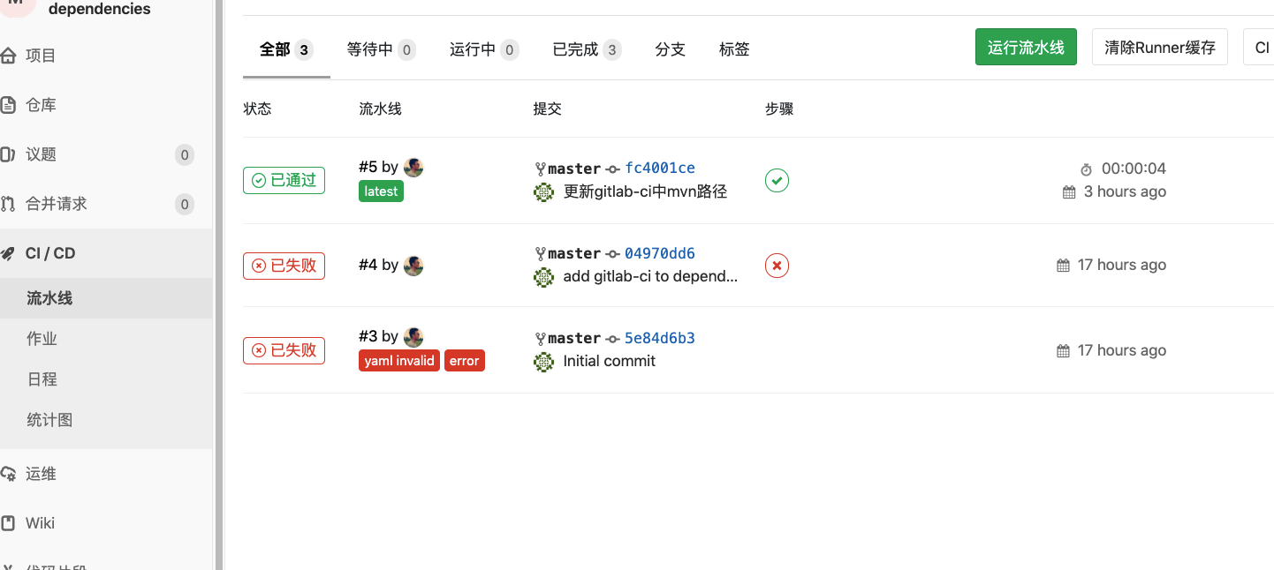Switch to the 已完成 tab
The width and height of the screenshot is (1274, 570).
point(587,49)
